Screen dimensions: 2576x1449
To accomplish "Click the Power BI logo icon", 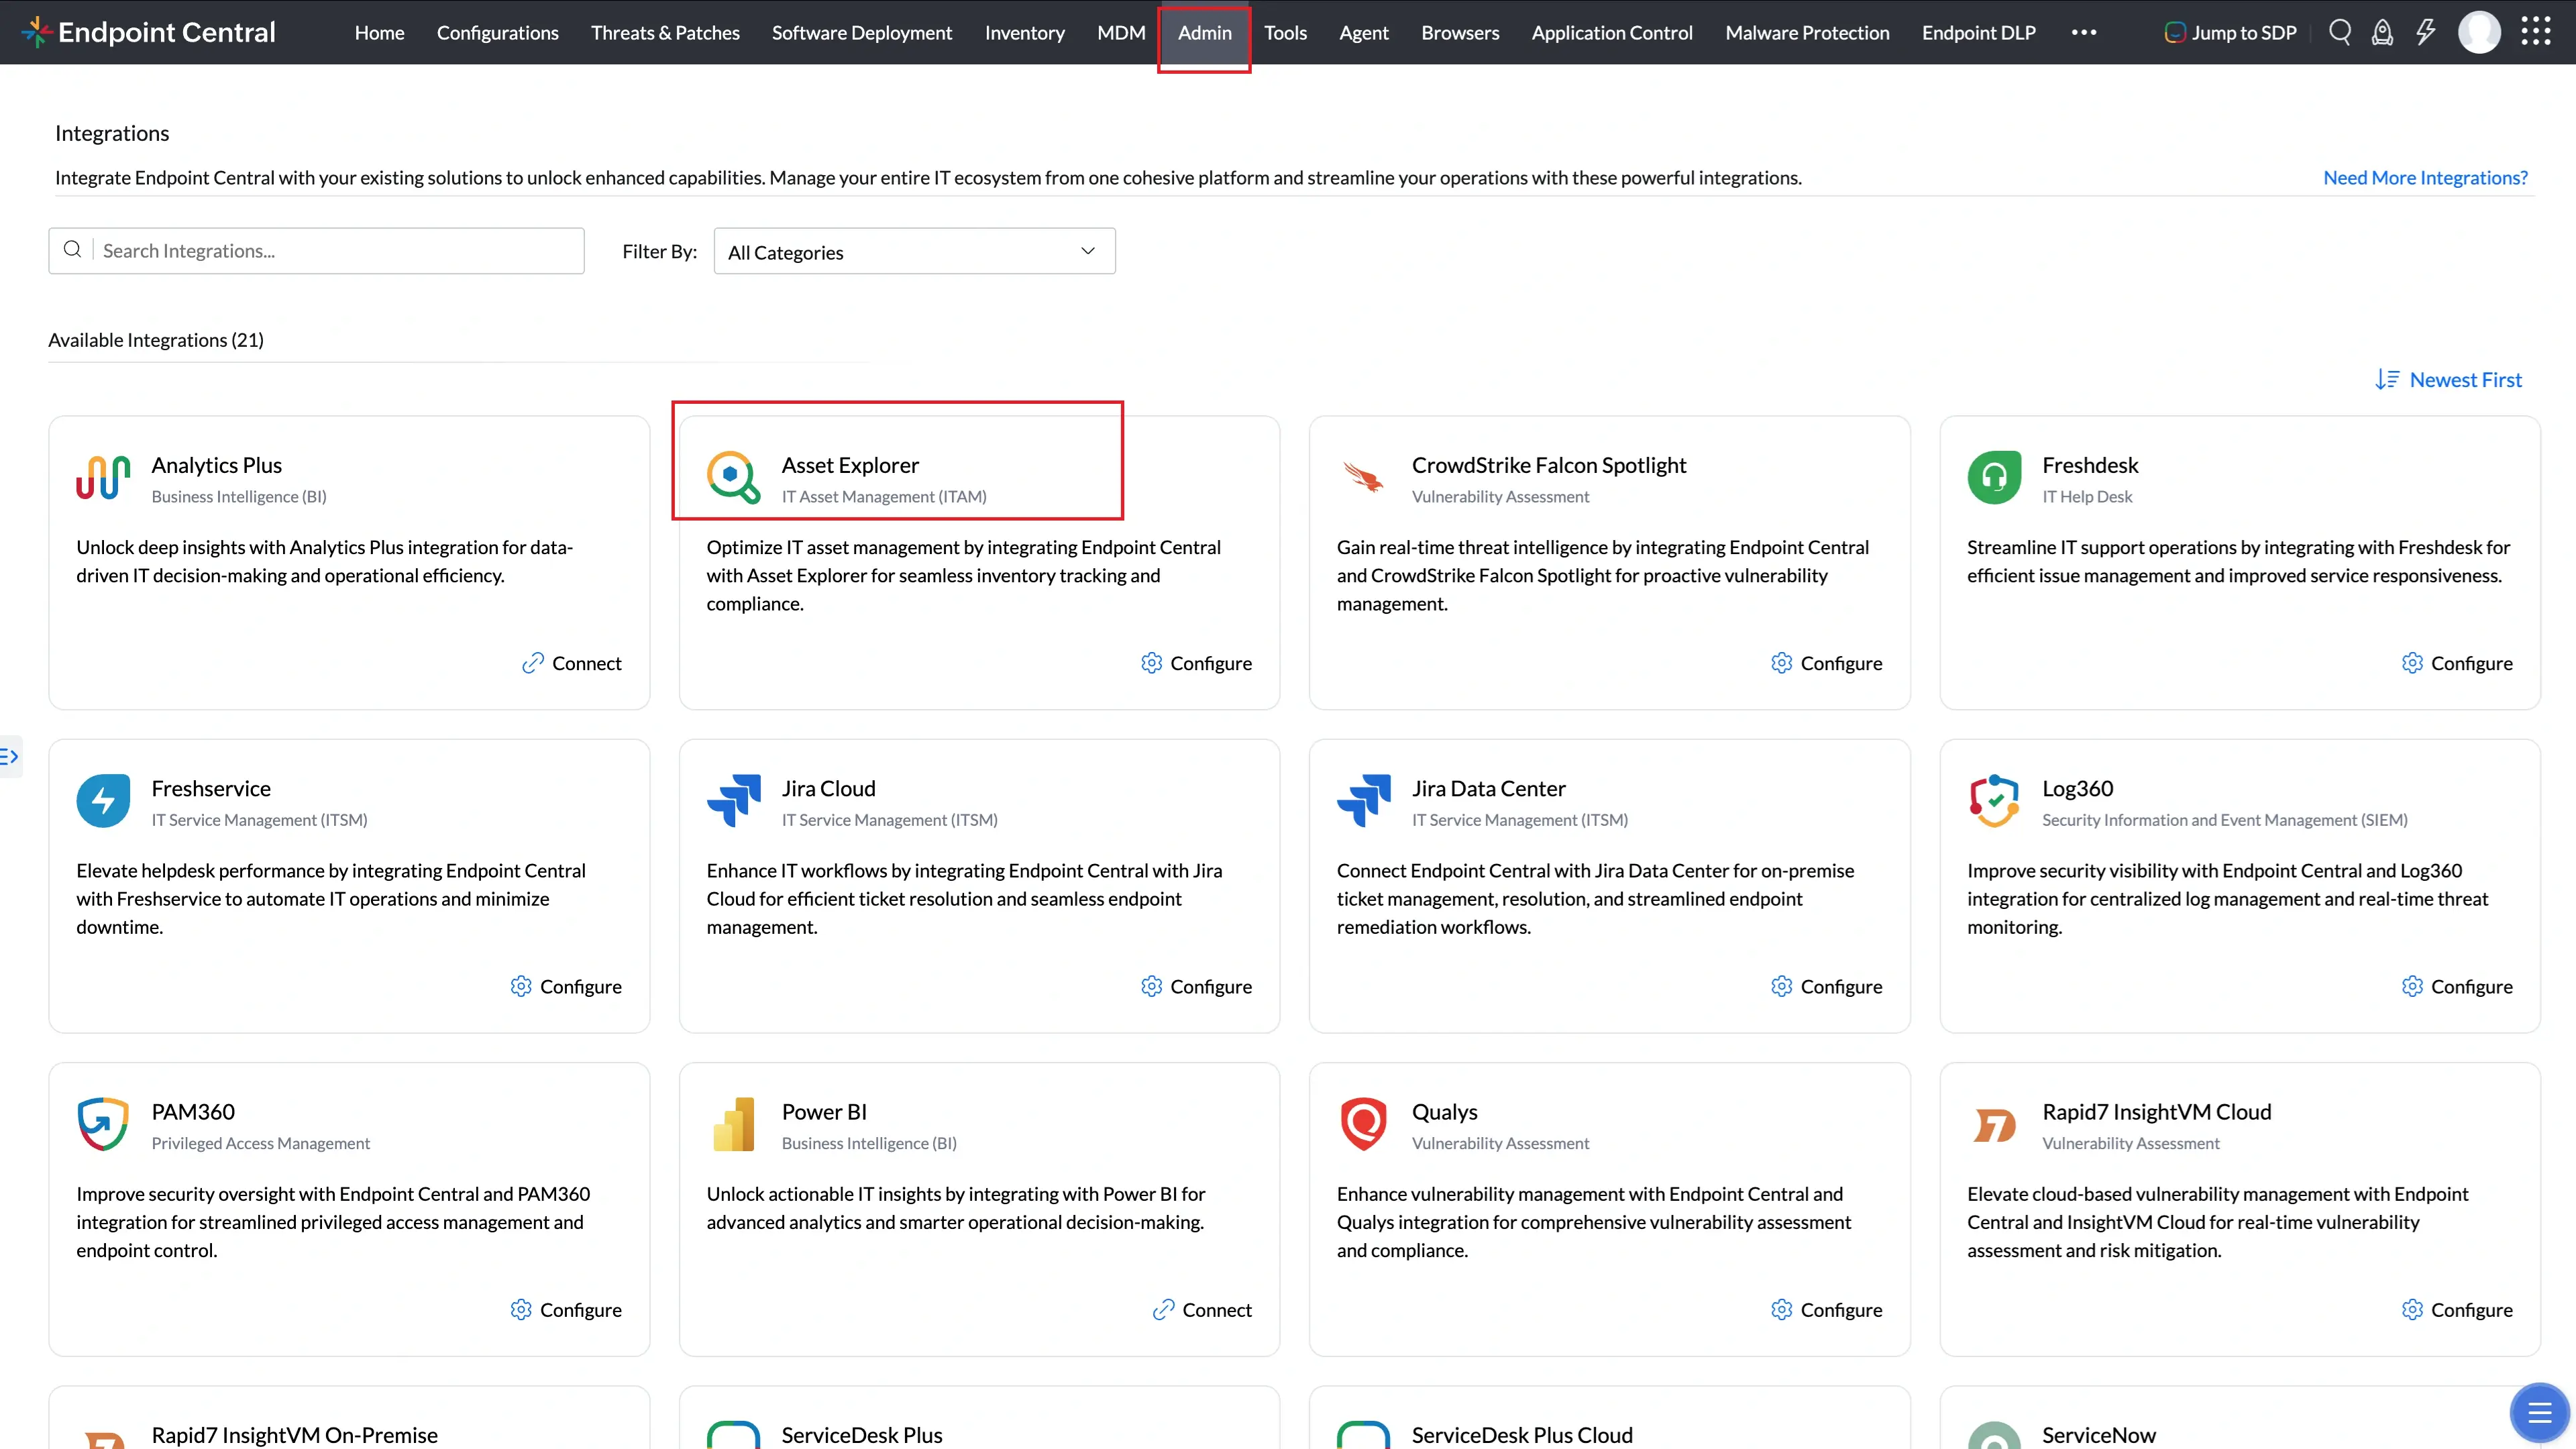I will click(x=733, y=1124).
